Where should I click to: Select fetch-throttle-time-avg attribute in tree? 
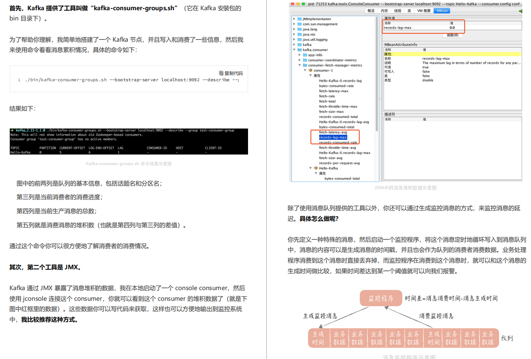[338, 148]
